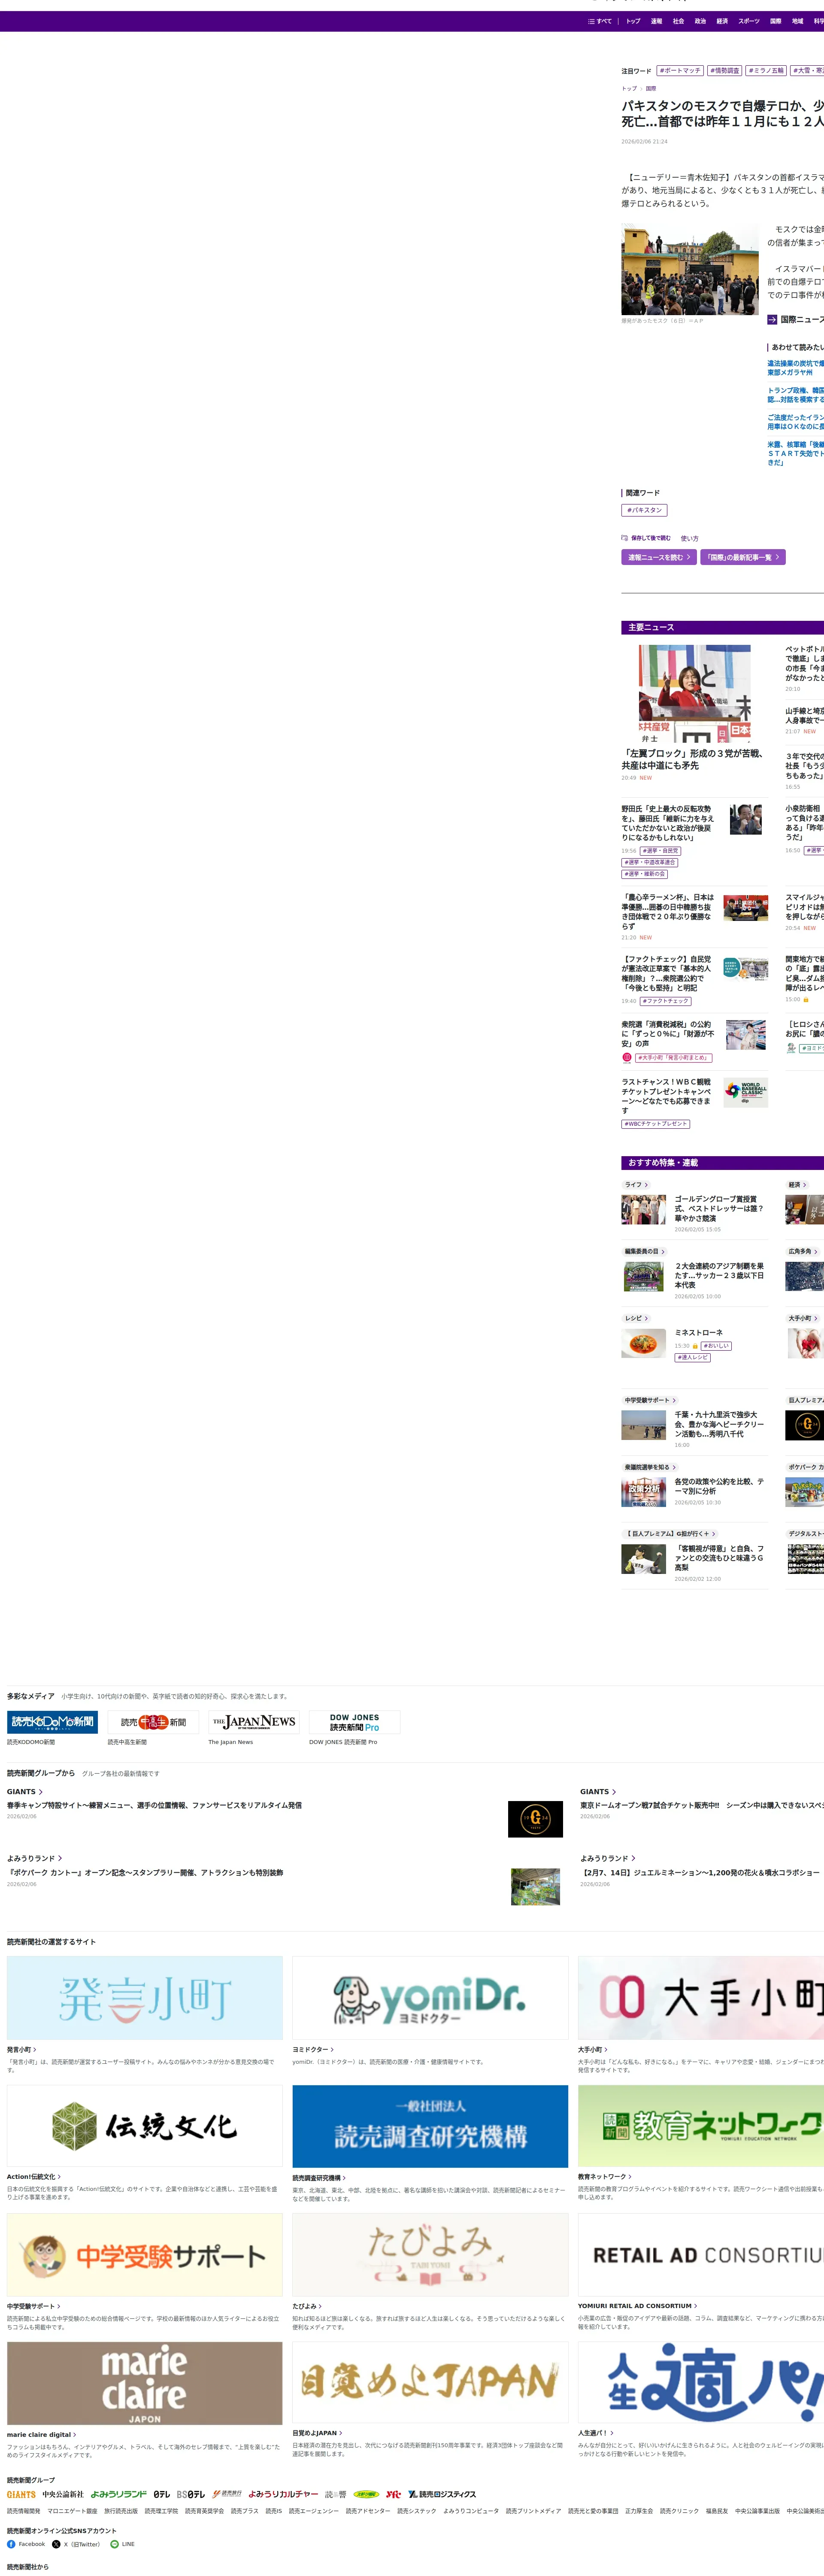
Task: Open the Facebook icon in SNS accounts
Action: pos(11,2544)
